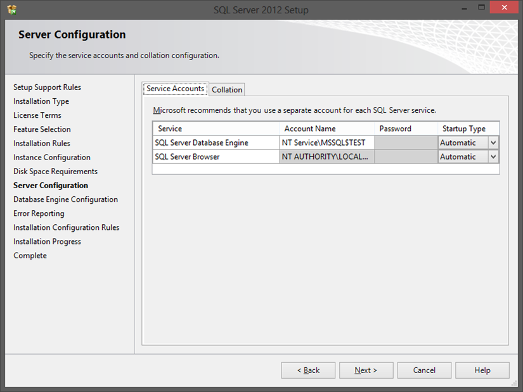This screenshot has width=523, height=392.
Task: Click Error Reporting in the step list
Action: tap(39, 213)
